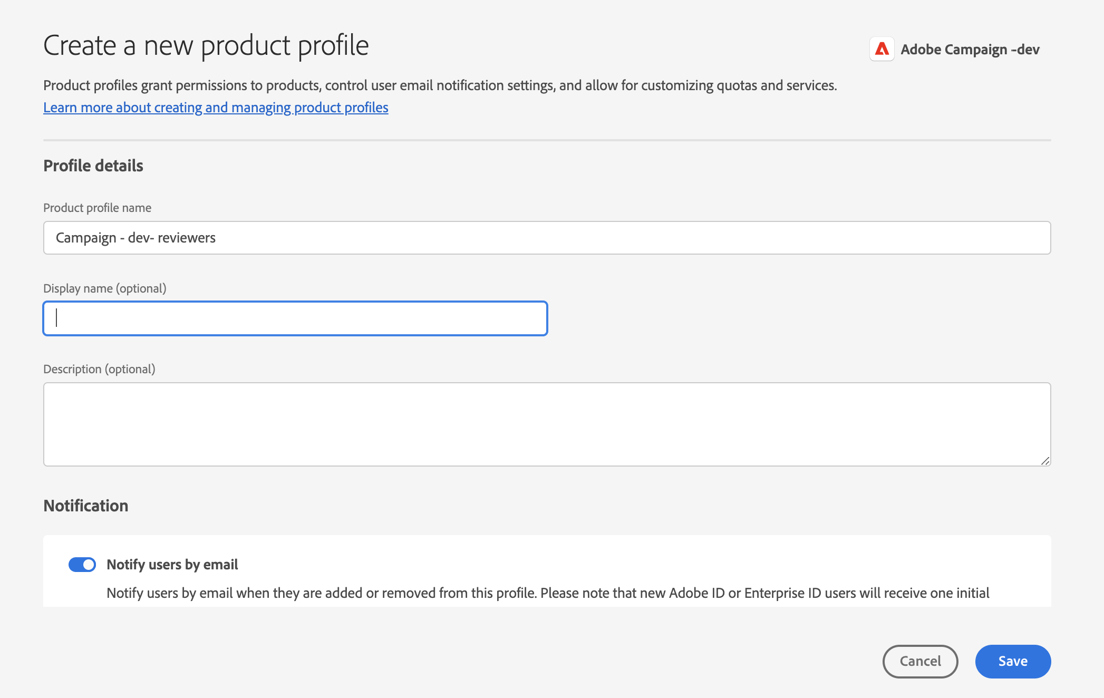Click the Display name (optional) label

pos(104,288)
